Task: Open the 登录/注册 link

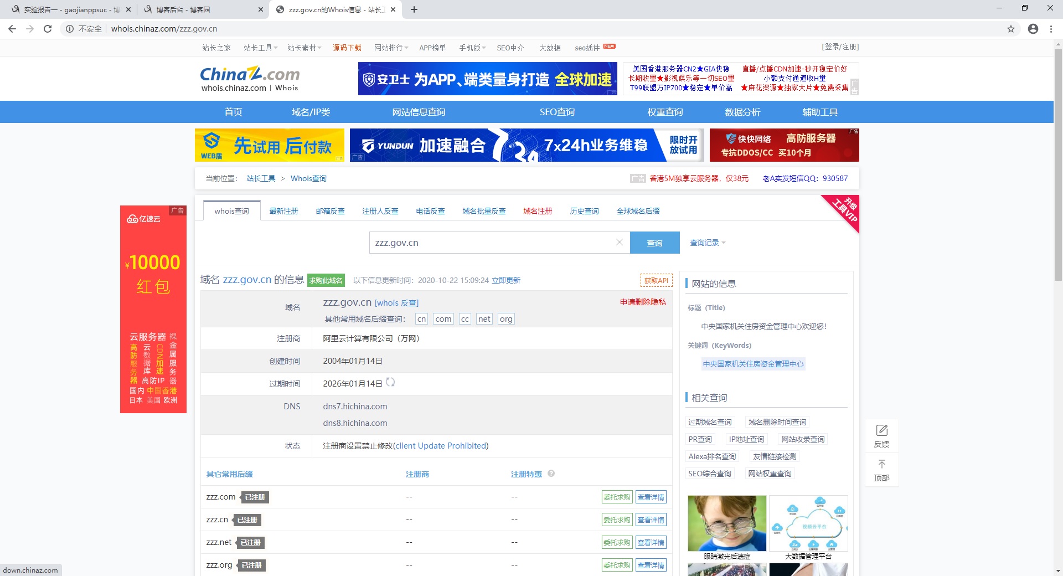Action: pyautogui.click(x=840, y=47)
